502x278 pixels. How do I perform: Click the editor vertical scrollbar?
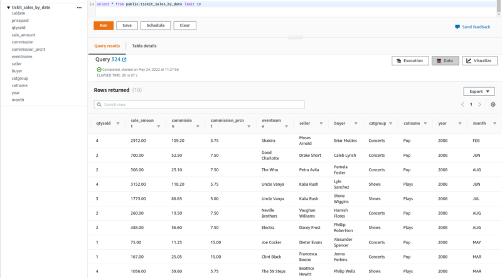[498, 8]
